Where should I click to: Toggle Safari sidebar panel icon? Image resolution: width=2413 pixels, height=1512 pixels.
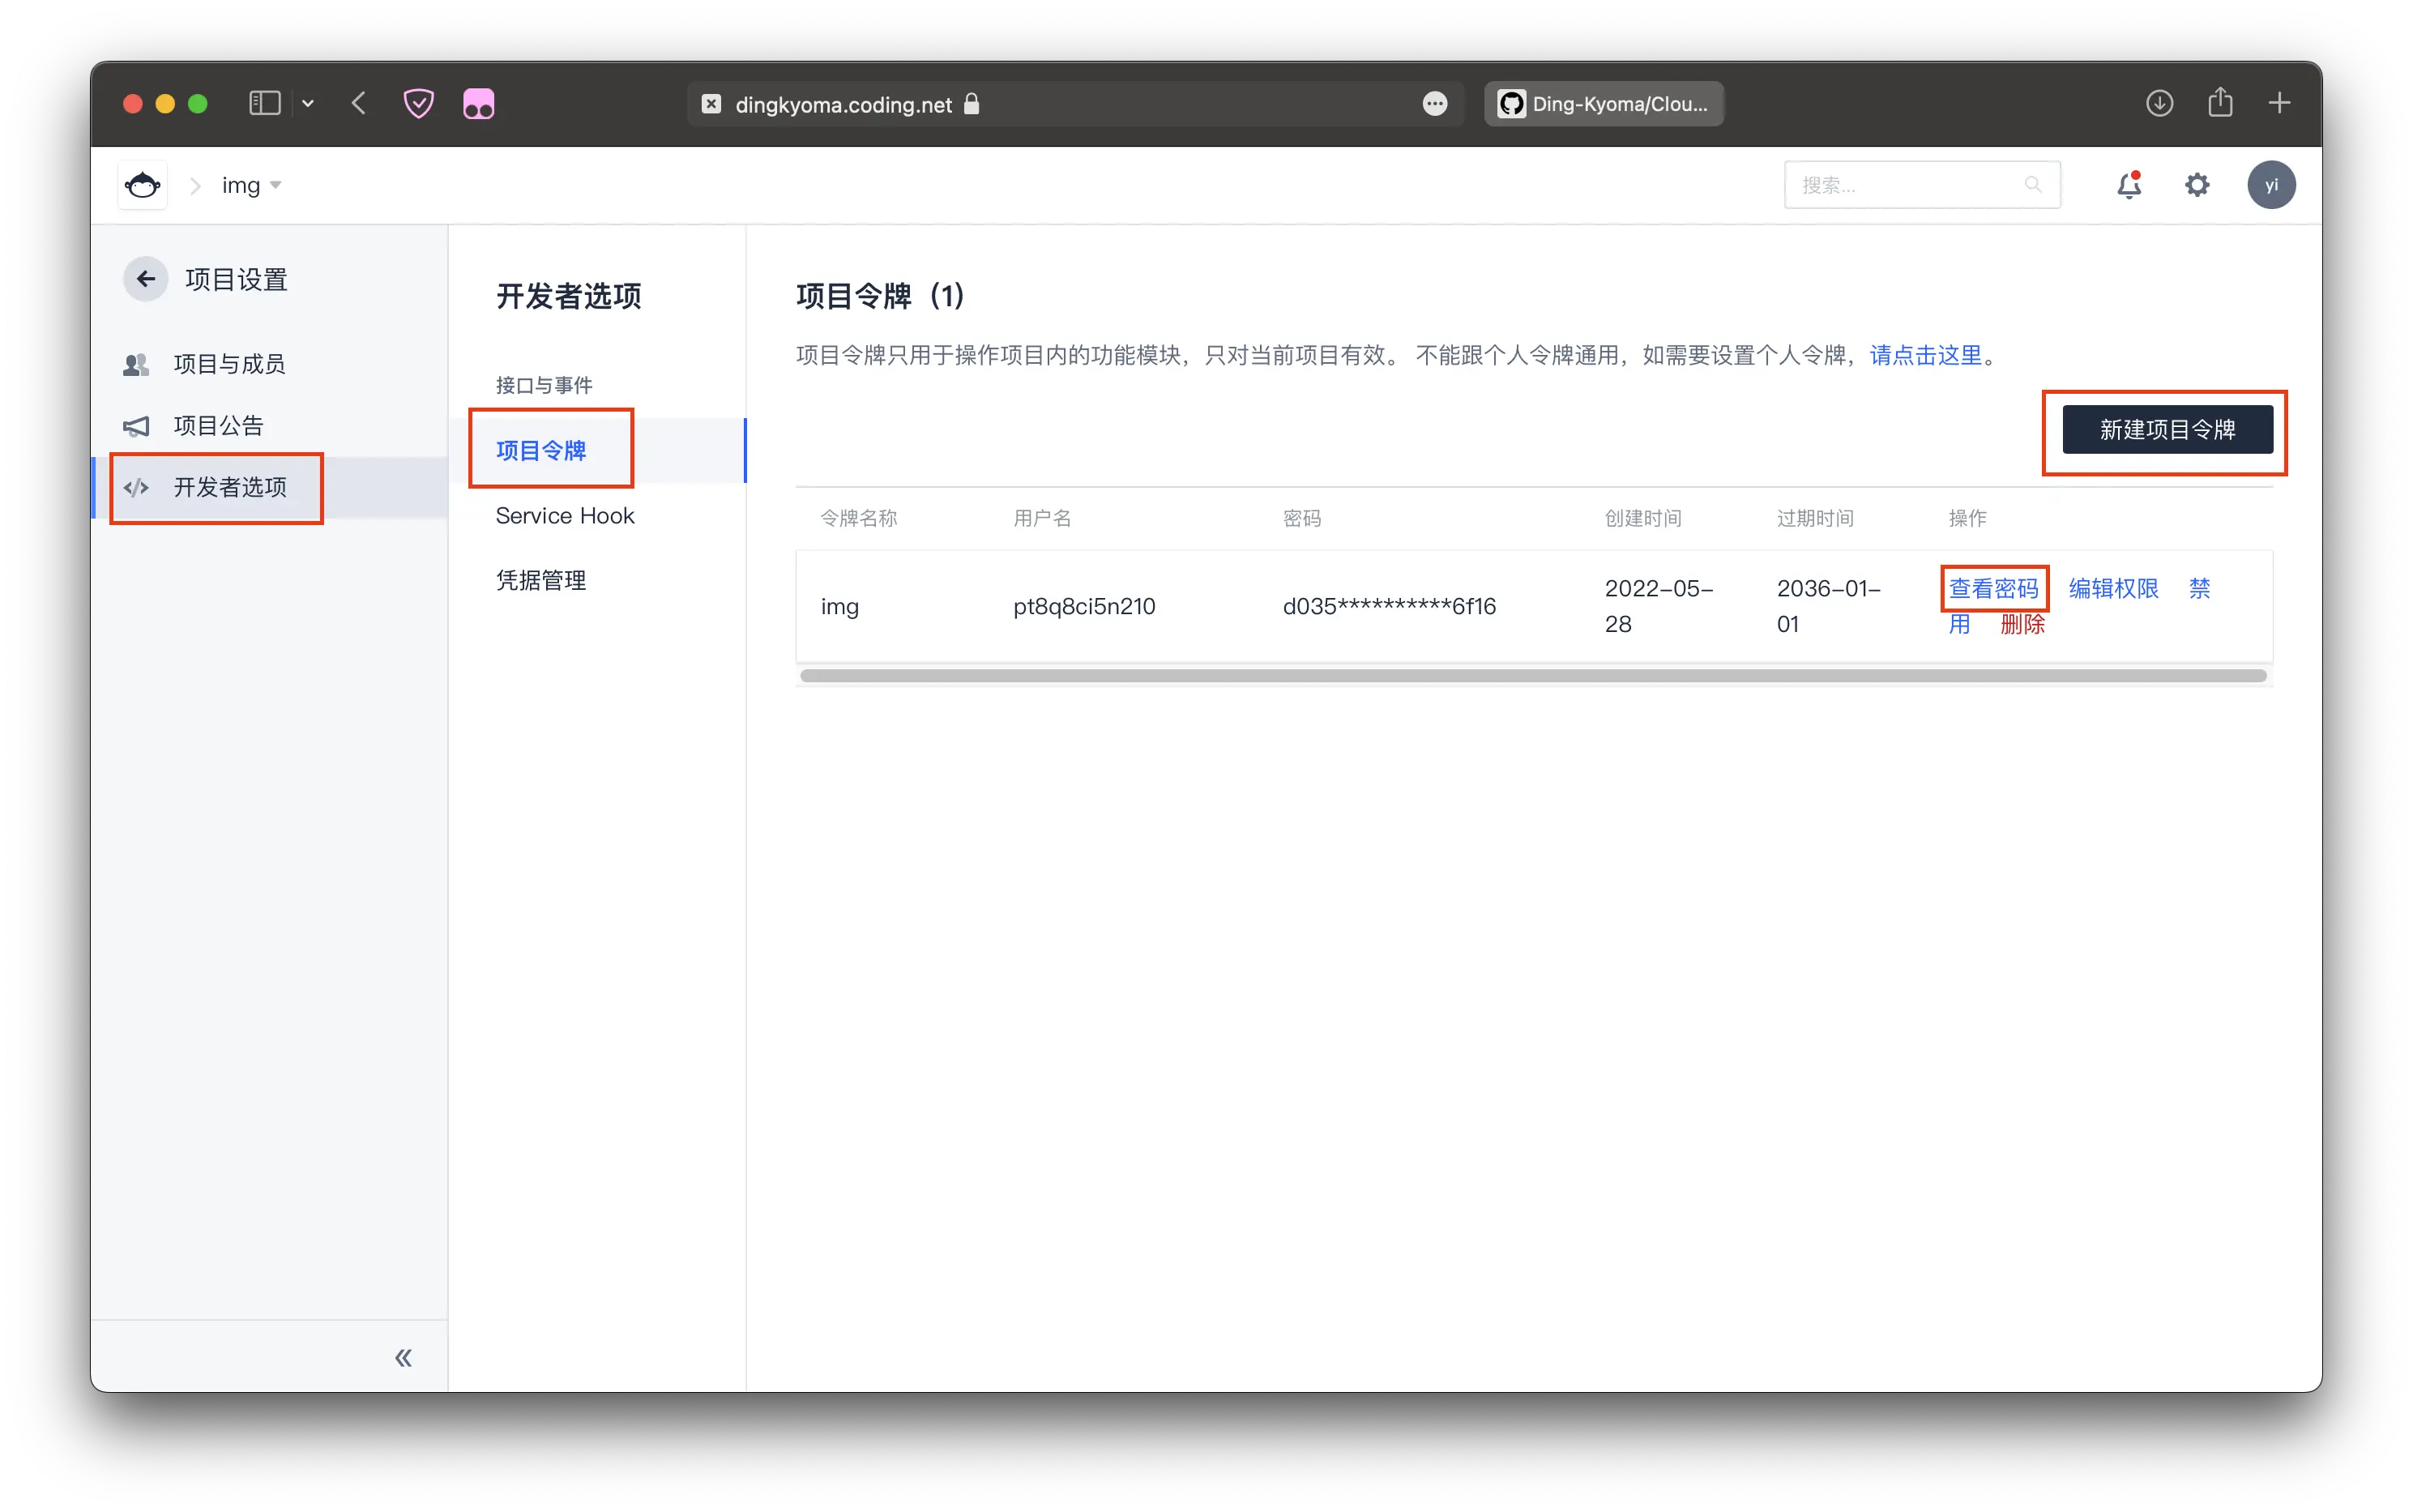[x=264, y=103]
